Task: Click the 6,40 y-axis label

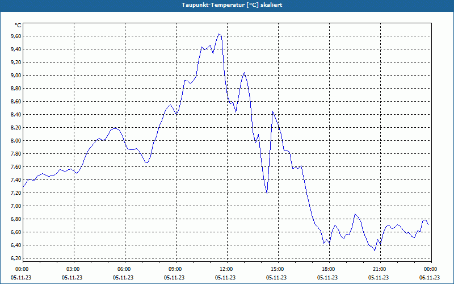Action: tap(16, 245)
